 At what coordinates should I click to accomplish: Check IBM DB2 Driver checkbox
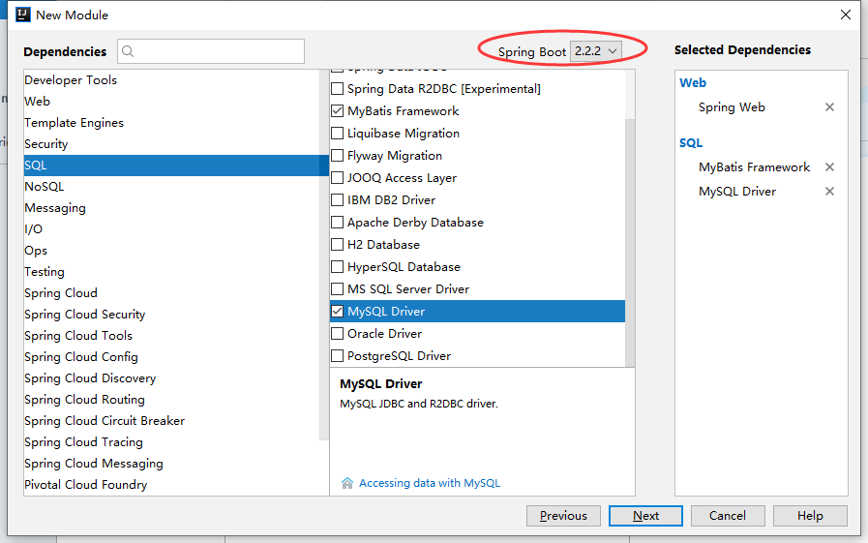tap(337, 199)
